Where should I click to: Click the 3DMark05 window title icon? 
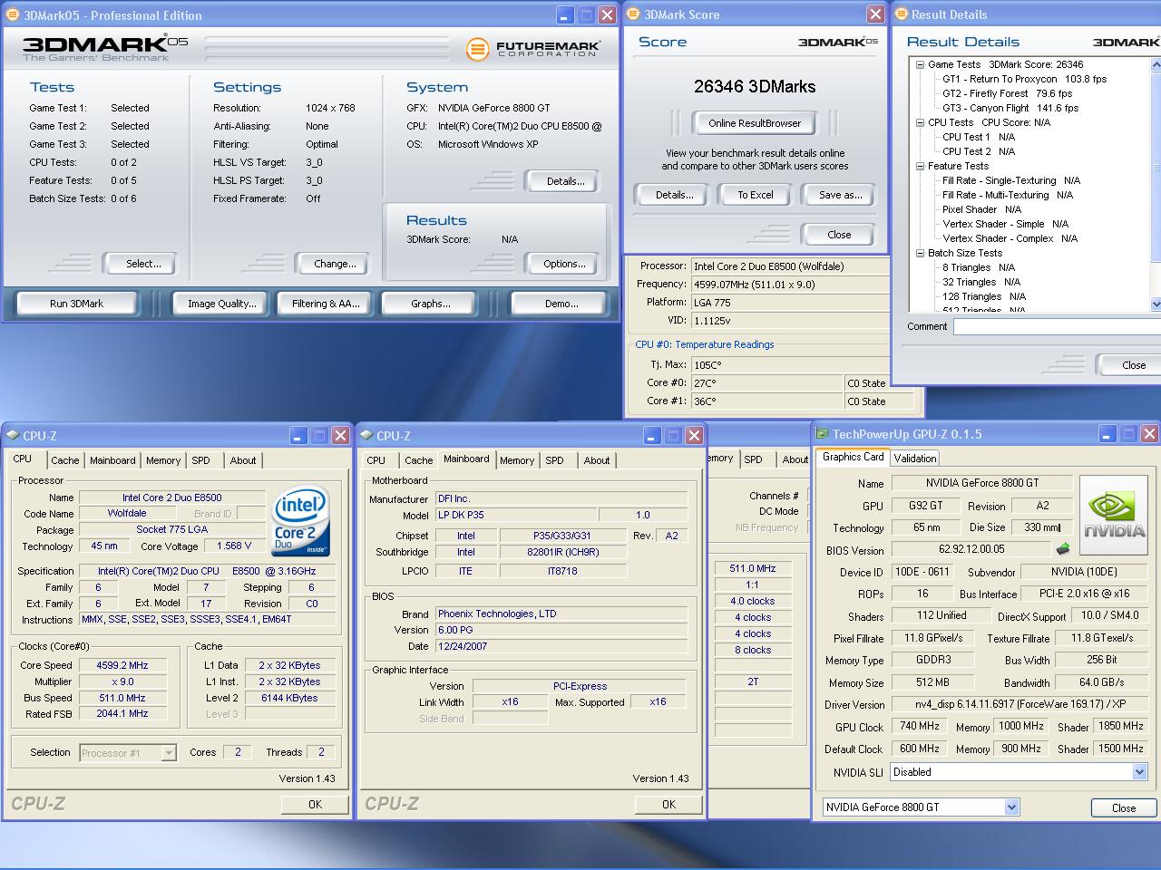(x=14, y=15)
